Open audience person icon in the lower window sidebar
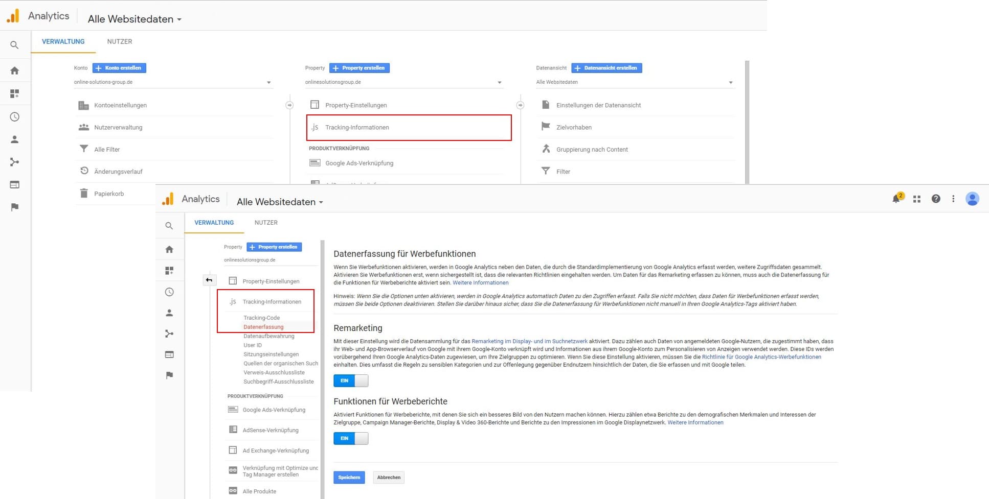 [x=169, y=313]
